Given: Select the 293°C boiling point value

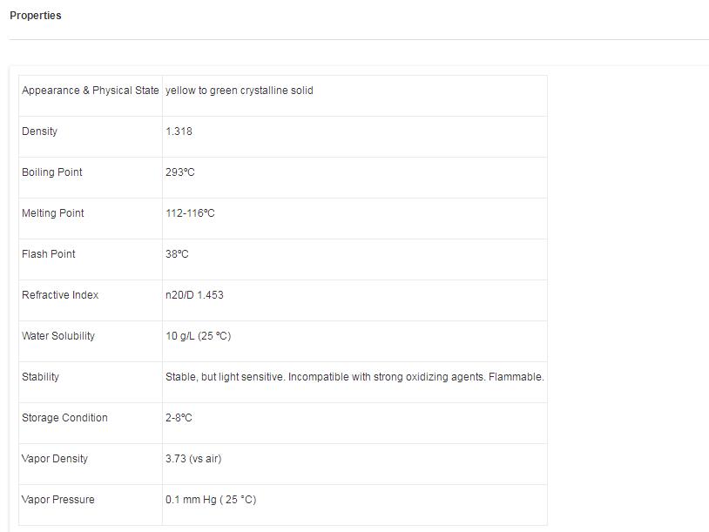Looking at the screenshot, I should coord(180,172).
